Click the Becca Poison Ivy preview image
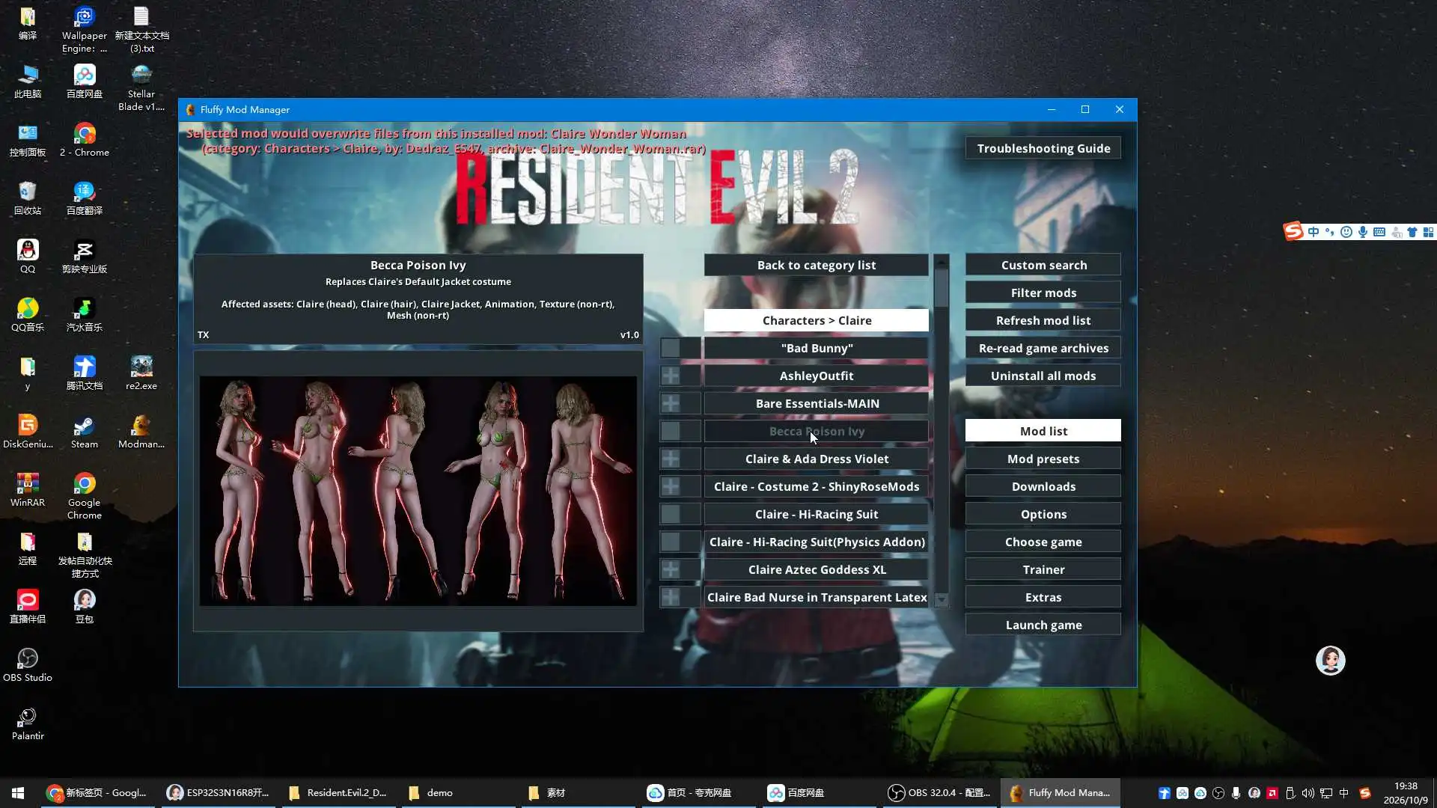 pos(418,491)
